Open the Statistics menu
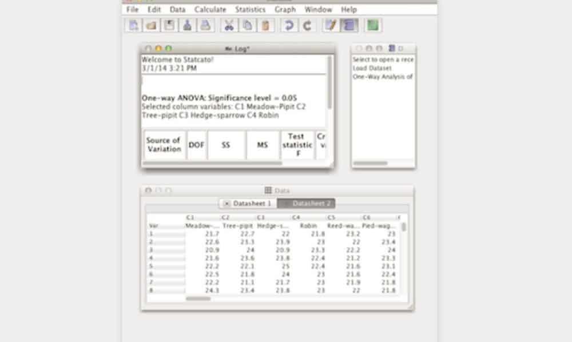Screen dimensions: 572x342 tap(250, 10)
